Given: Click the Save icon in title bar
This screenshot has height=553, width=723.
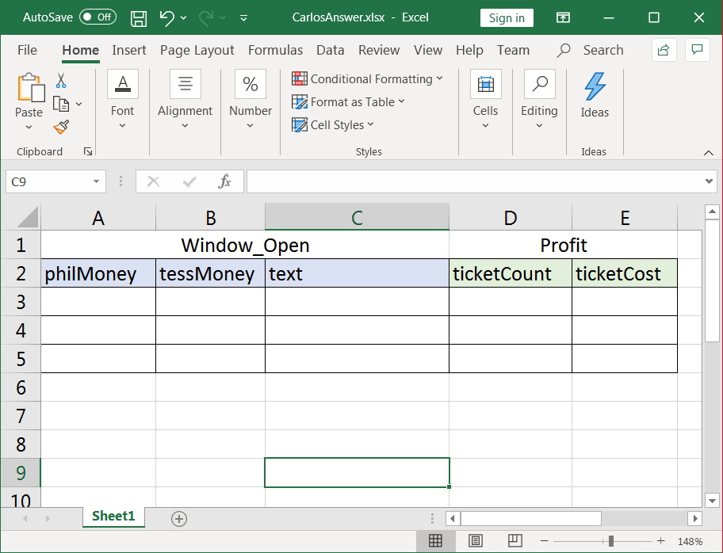Looking at the screenshot, I should pos(138,18).
